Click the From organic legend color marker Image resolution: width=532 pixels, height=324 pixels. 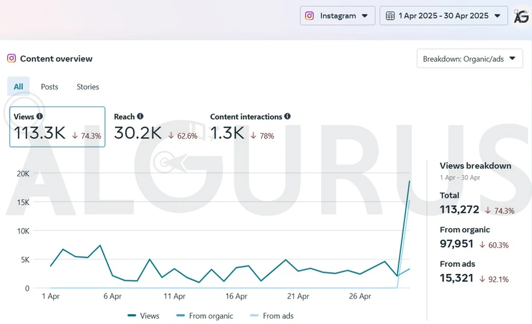click(x=180, y=315)
